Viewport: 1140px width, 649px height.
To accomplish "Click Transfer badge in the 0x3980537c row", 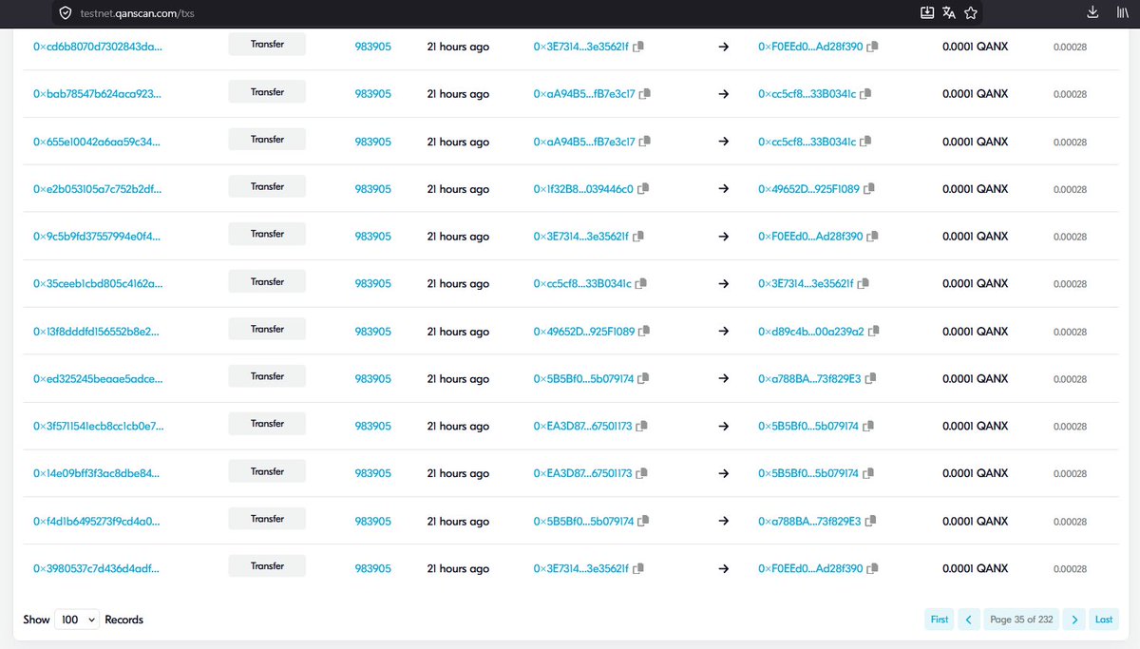I will [x=267, y=565].
